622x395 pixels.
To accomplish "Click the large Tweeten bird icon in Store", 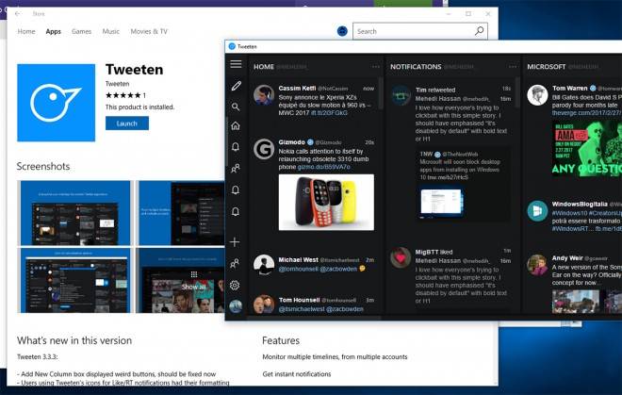I will [56, 103].
